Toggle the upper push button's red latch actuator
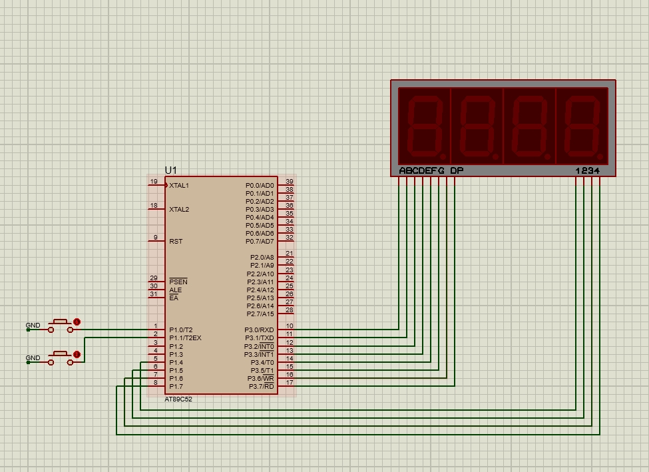This screenshot has height=472, width=649. (77, 322)
